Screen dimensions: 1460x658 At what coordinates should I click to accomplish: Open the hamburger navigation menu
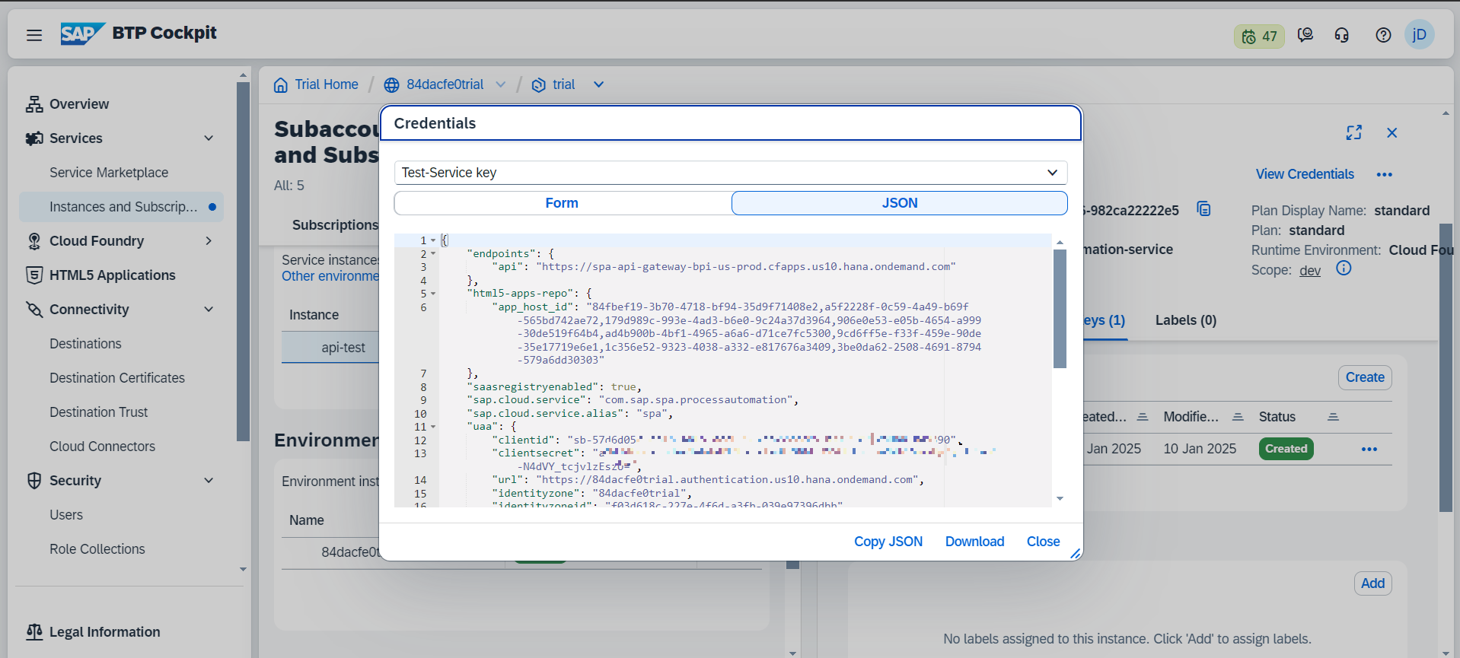(34, 35)
